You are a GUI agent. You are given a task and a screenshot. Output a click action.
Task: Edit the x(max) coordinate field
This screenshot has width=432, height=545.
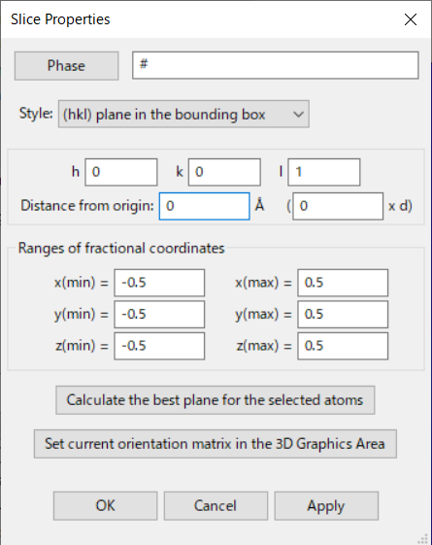pos(343,283)
